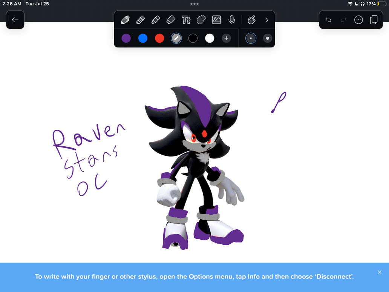
Task: Select the thick stroke size
Action: click(x=268, y=38)
